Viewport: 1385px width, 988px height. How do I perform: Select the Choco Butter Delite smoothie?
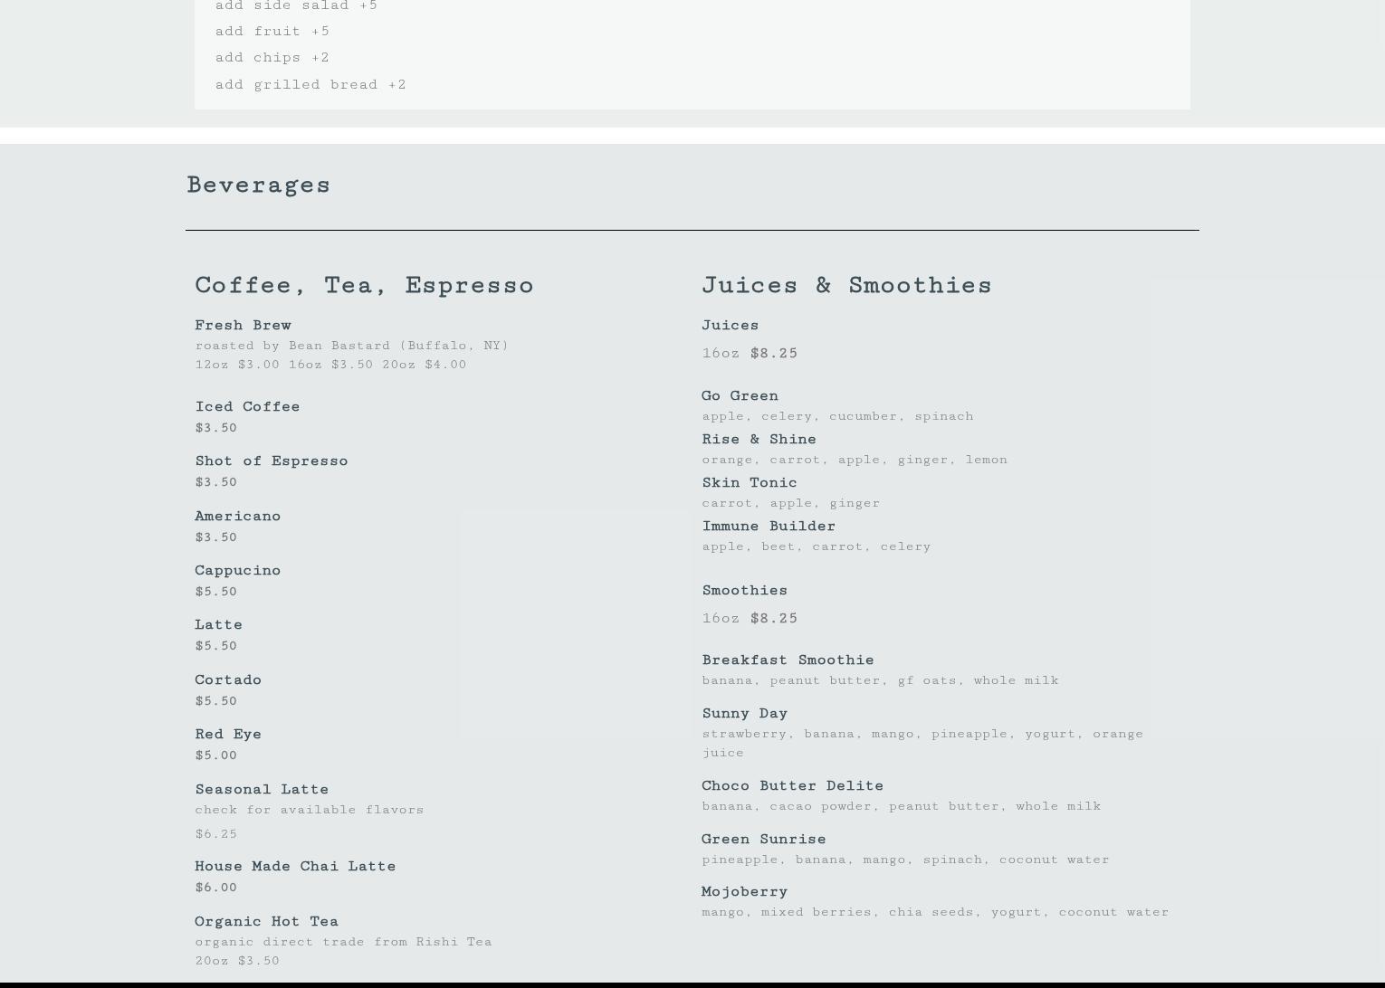pyautogui.click(x=792, y=786)
